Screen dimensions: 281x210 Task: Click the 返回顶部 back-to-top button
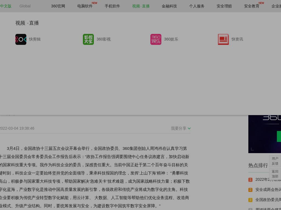point(275,174)
